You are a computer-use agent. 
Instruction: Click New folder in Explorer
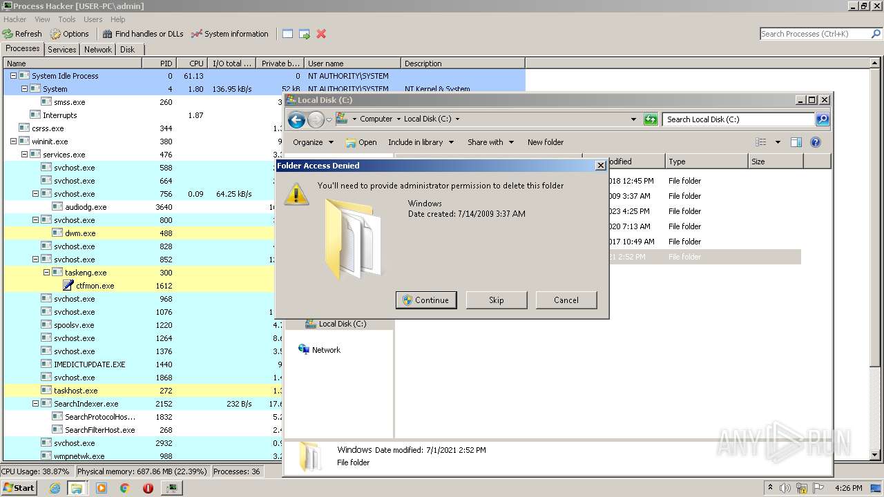click(546, 142)
